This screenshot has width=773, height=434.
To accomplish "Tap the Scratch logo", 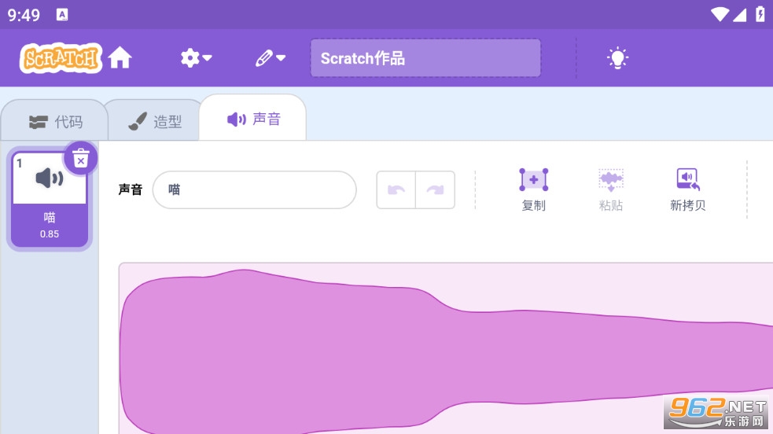I will pos(61,58).
